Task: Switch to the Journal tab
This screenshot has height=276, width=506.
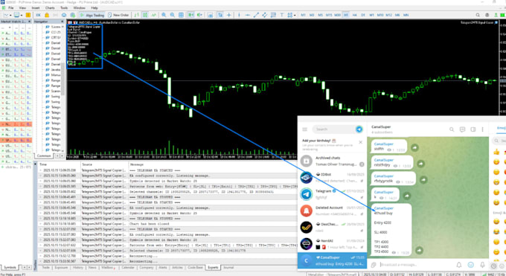Action: [x=228, y=268]
